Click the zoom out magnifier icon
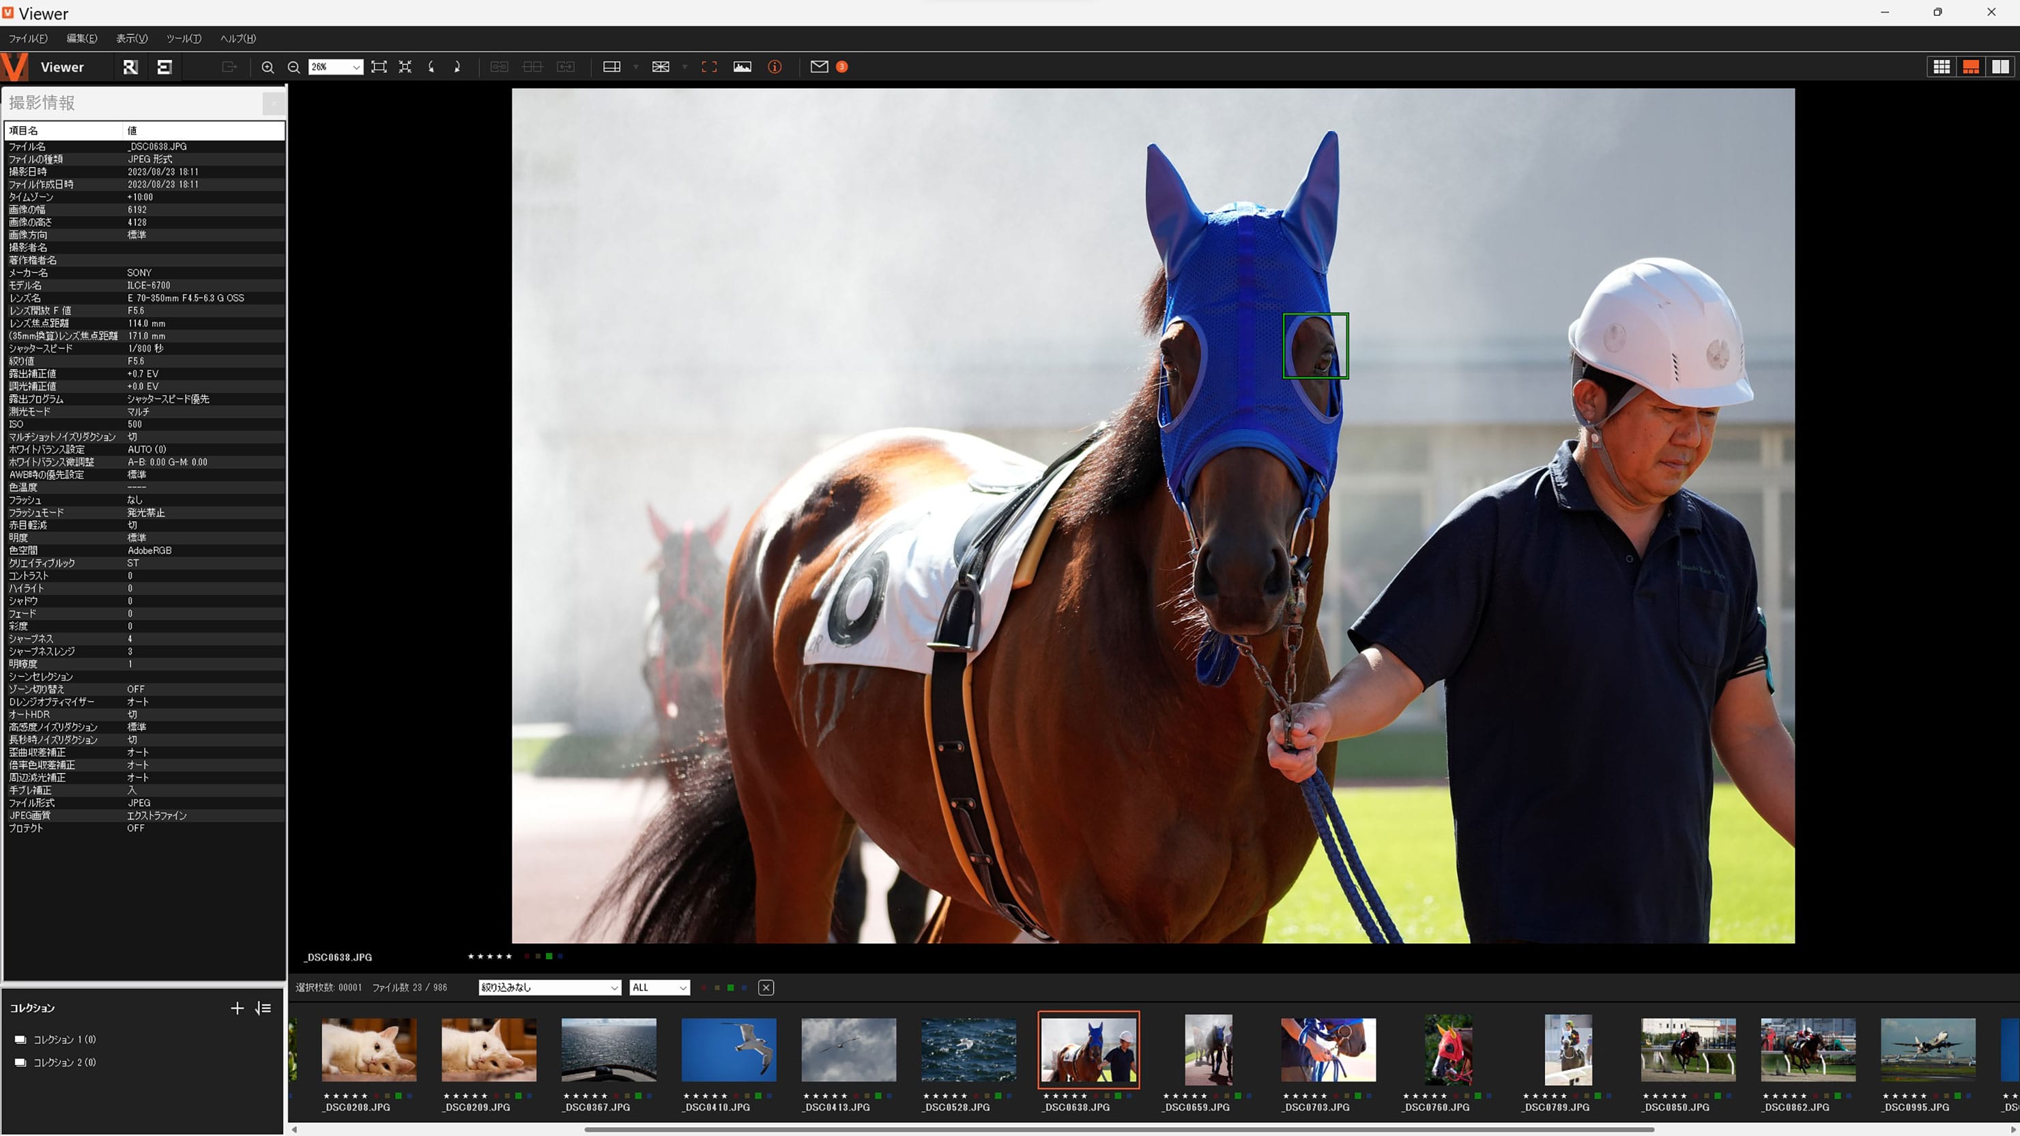2020x1136 pixels. pos(293,67)
